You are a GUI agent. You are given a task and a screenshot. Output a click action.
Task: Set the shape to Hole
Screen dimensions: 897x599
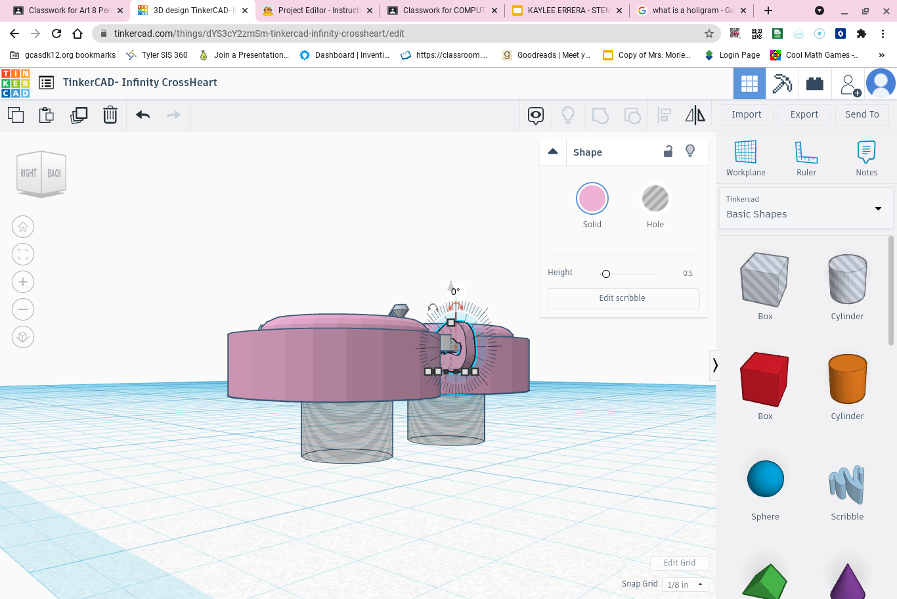point(655,199)
